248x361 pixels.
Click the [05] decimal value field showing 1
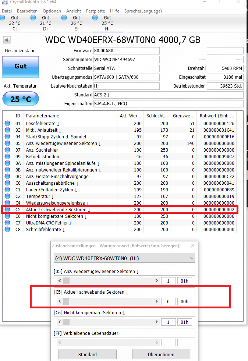coord(168,281)
